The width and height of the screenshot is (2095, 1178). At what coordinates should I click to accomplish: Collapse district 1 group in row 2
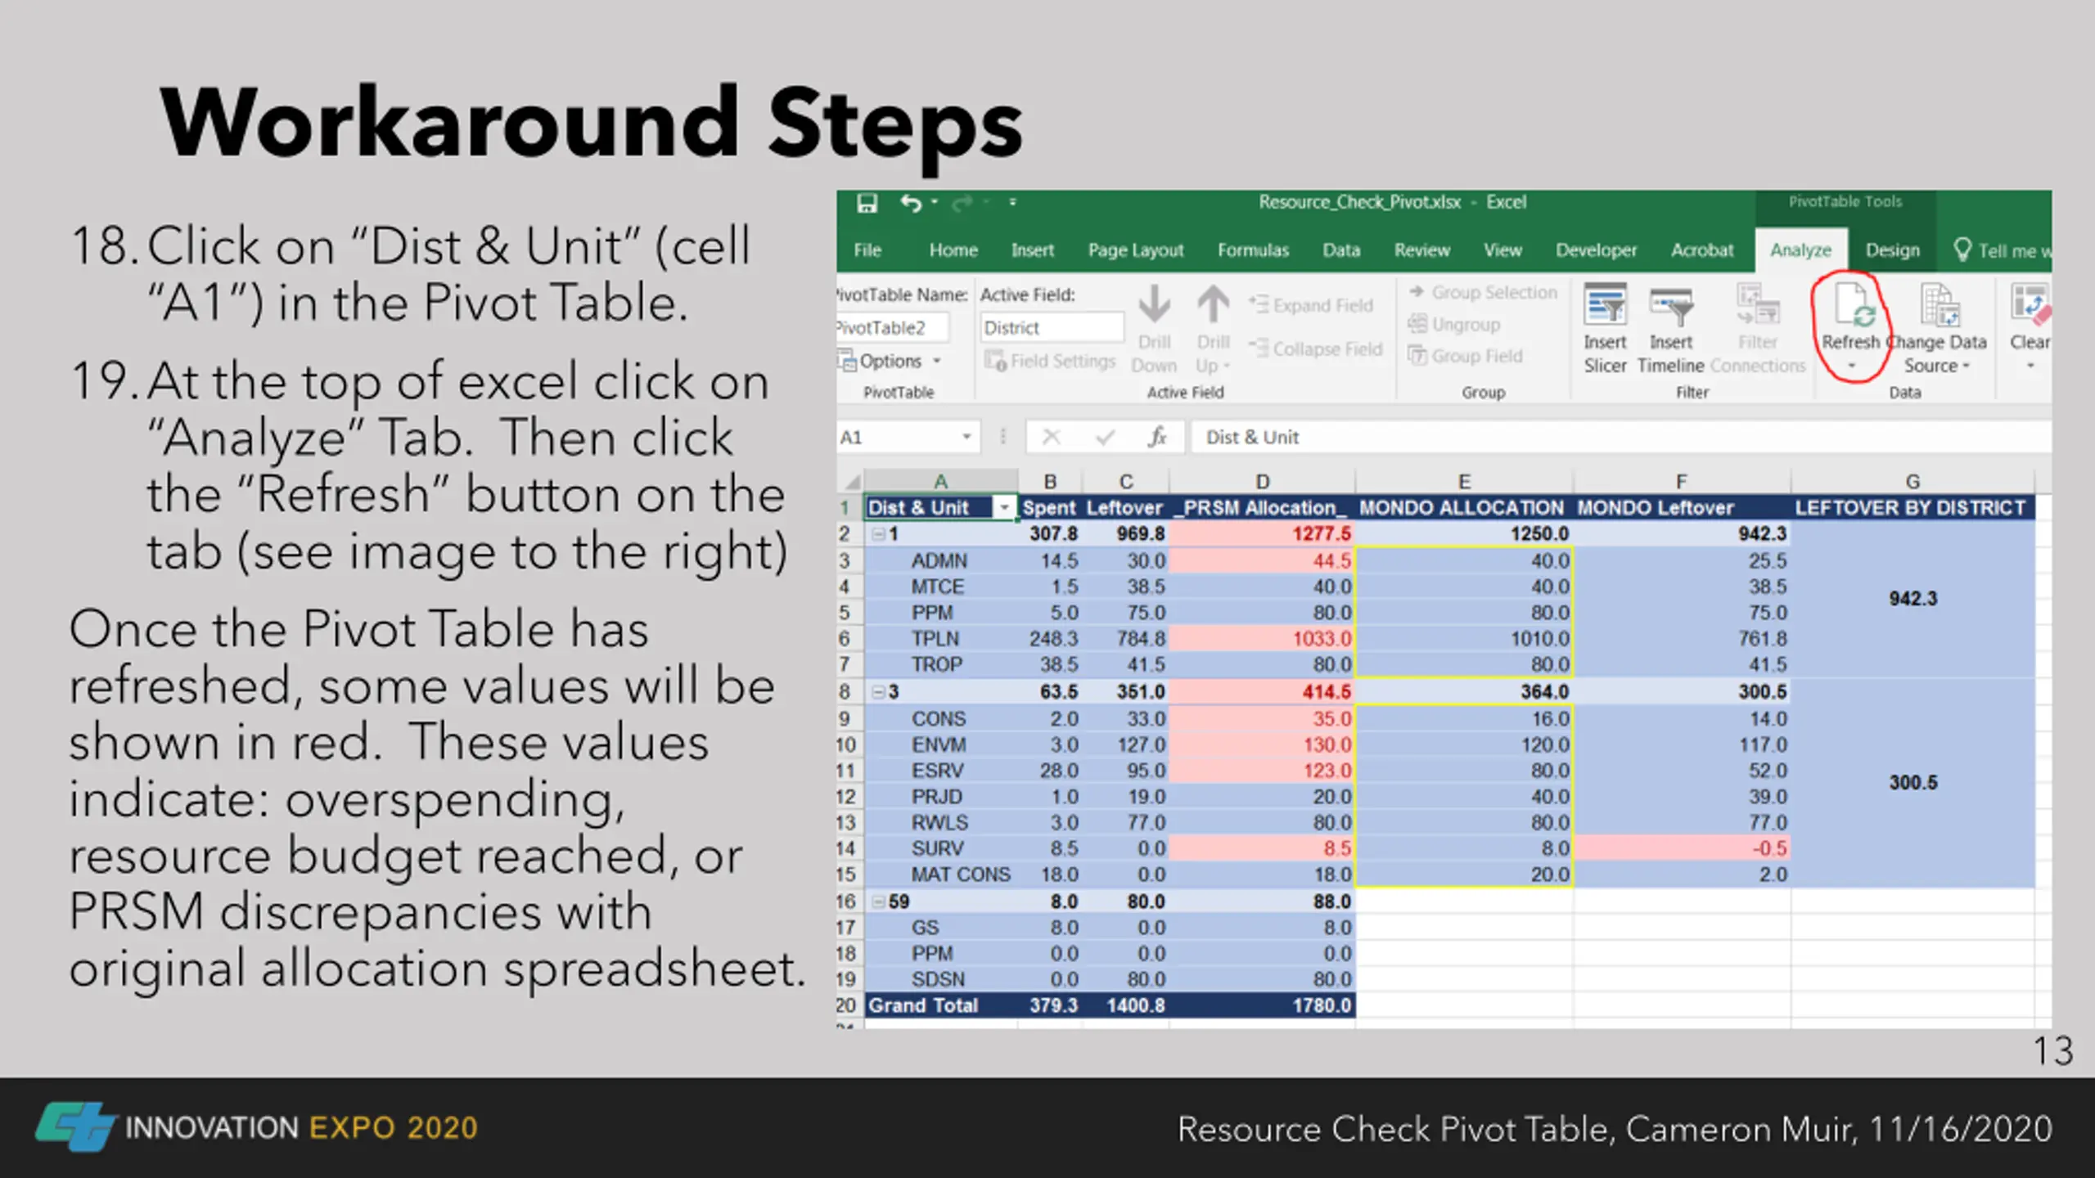tap(878, 534)
